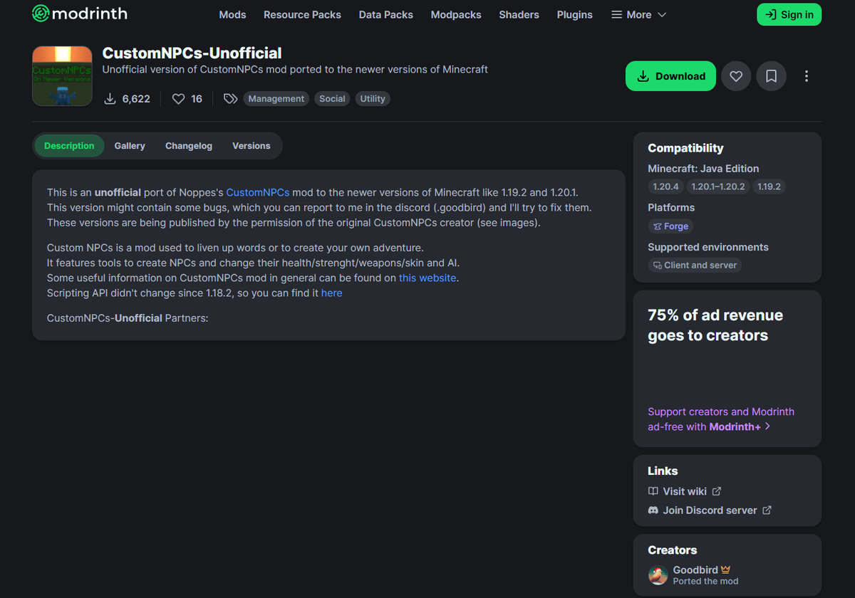The height and width of the screenshot is (598, 855).
Task: Click the Discord icon in Links
Action: 653,510
